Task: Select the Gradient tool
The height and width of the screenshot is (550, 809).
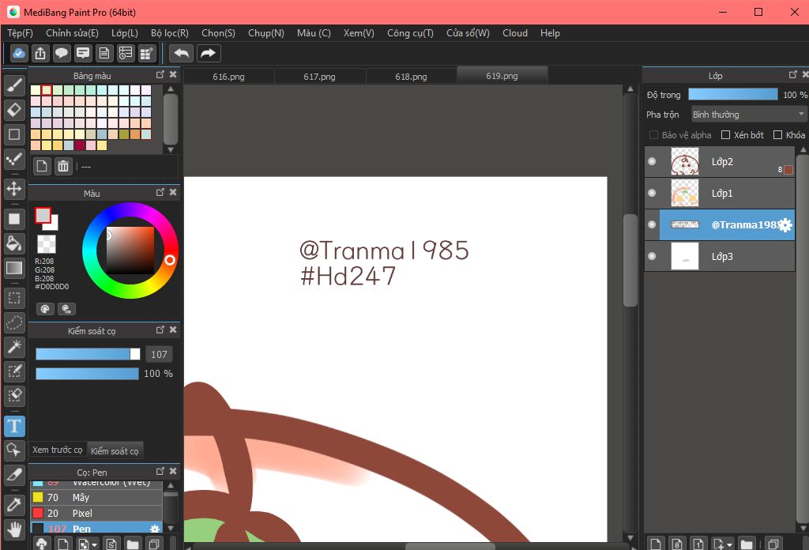Action: (14, 268)
